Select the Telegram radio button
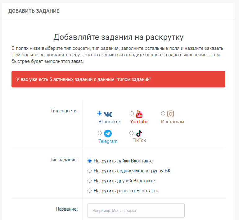The image size is (239, 220). click(x=100, y=133)
